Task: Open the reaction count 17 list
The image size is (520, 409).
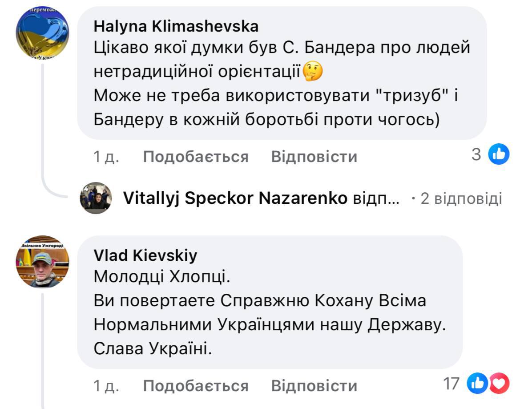Action: click(x=453, y=384)
